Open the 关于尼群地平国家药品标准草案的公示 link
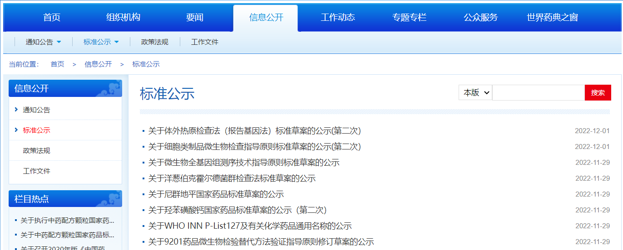The height and width of the screenshot is (250, 623). (x=216, y=194)
